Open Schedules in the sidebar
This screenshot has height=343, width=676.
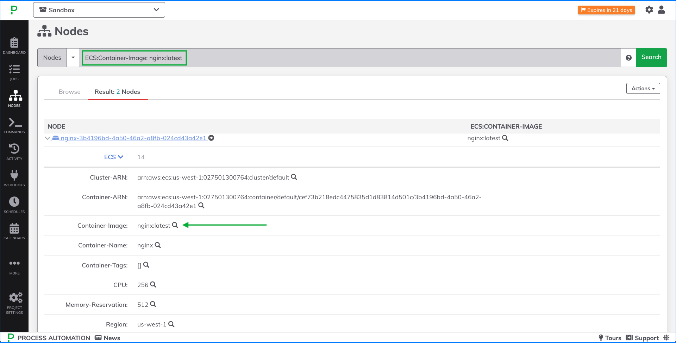14,205
